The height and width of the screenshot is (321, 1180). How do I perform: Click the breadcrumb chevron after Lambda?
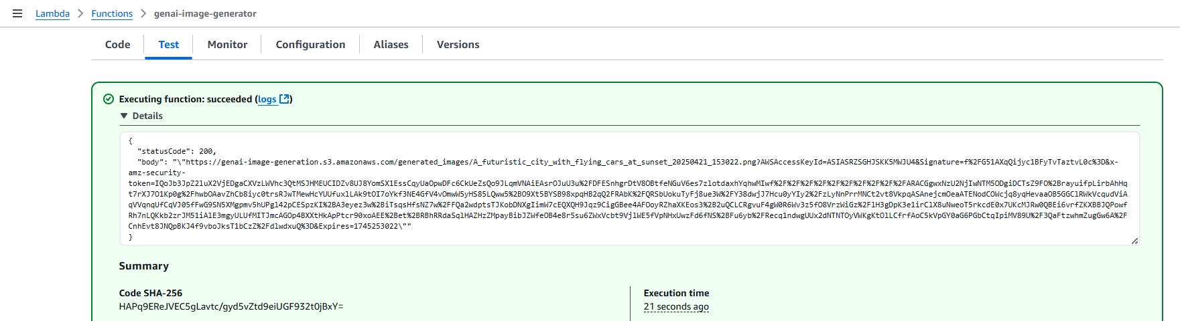click(80, 13)
